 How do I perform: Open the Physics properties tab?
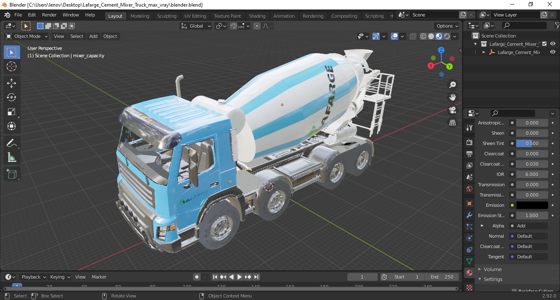coord(469,238)
